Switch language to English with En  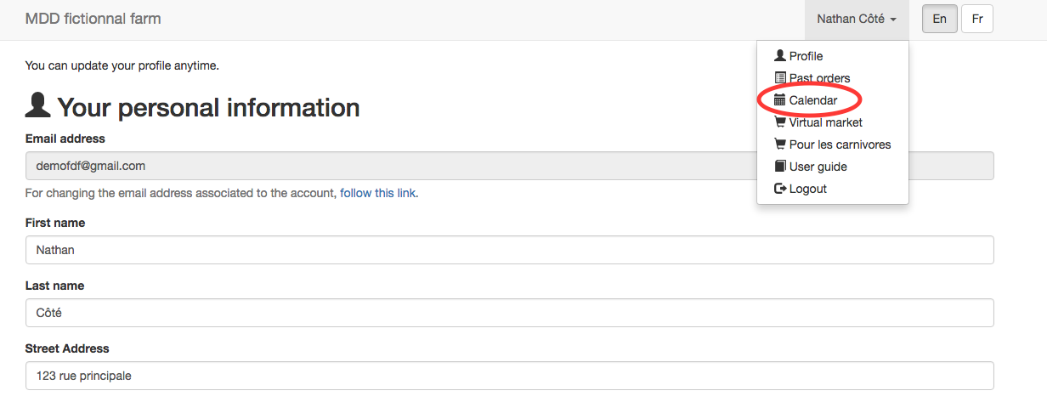coord(940,19)
